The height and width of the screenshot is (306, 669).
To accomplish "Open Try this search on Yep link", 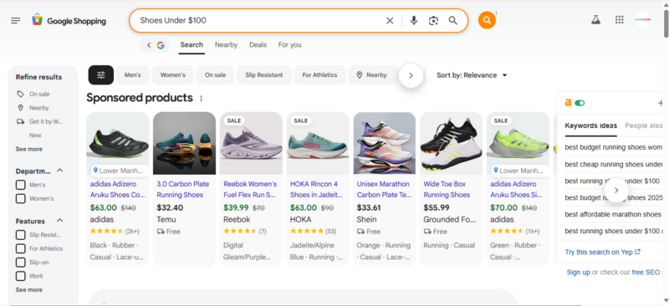I will [x=602, y=252].
